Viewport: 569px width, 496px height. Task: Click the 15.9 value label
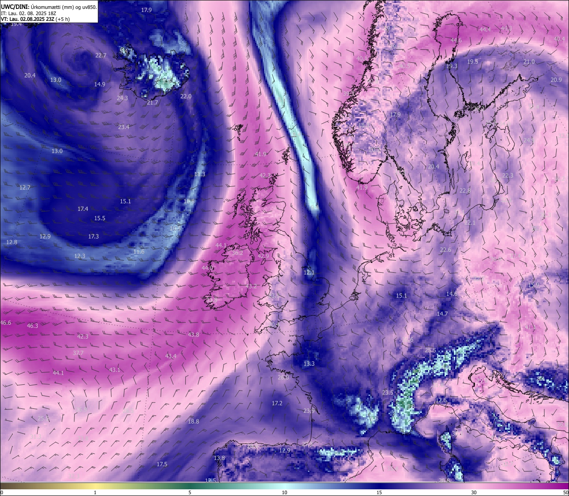point(533,285)
